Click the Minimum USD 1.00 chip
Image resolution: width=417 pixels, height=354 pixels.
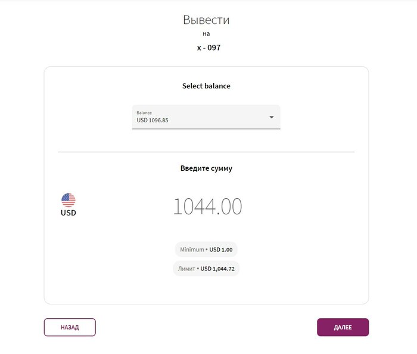click(x=206, y=250)
